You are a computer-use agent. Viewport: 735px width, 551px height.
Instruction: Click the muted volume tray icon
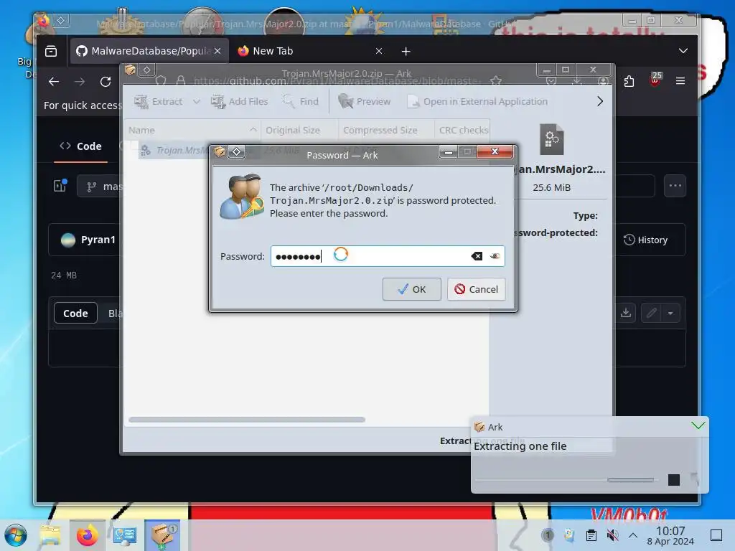point(612,535)
